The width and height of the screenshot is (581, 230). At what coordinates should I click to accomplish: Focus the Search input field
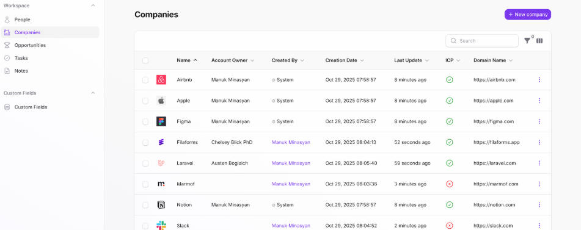click(481, 41)
